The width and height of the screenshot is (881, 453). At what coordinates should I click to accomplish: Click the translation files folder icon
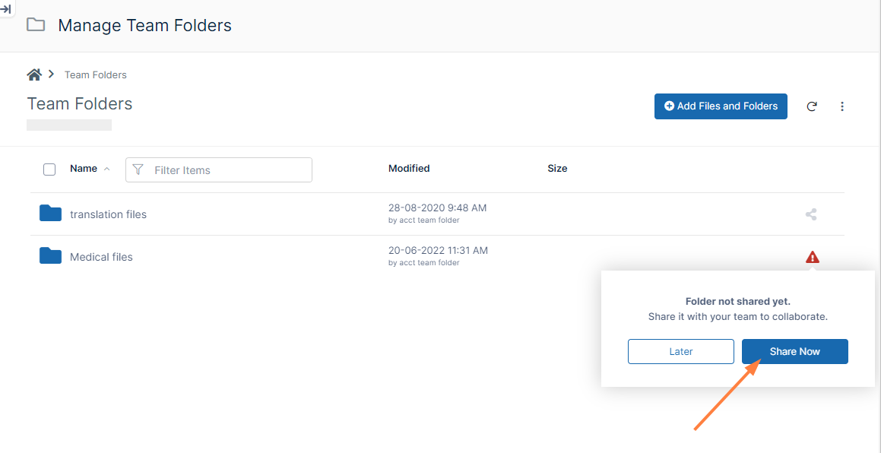click(x=50, y=214)
